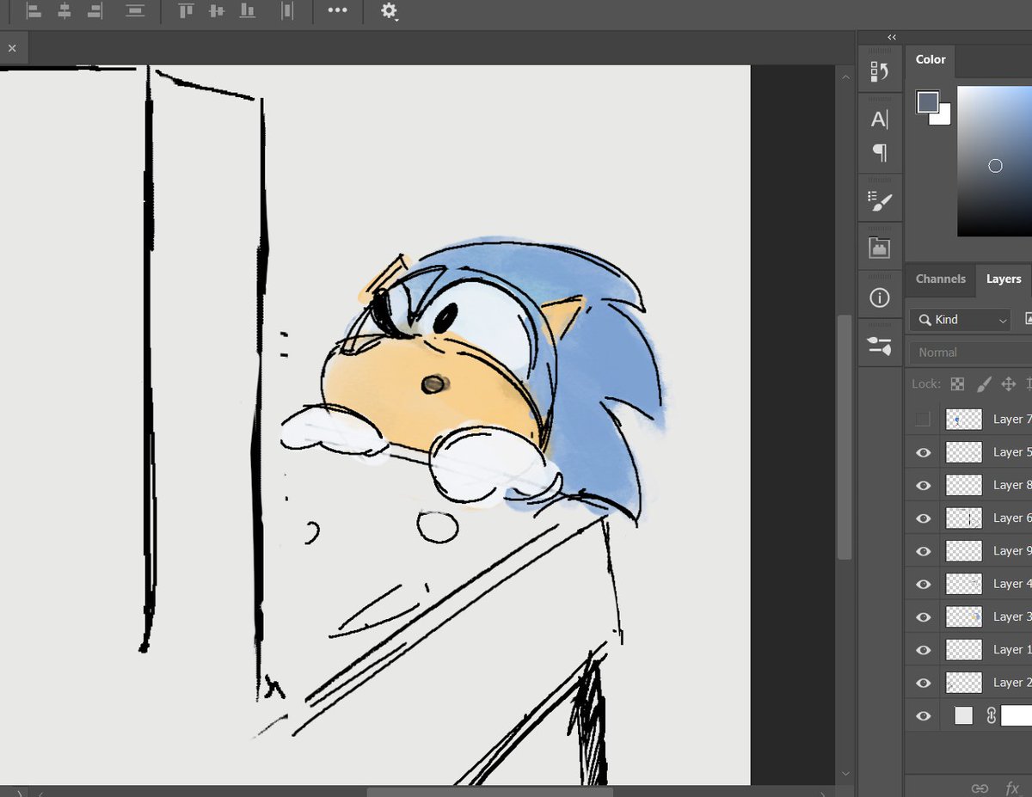Select Layer 7 thumbnail
Viewport: 1032px width, 797px height.
click(964, 420)
